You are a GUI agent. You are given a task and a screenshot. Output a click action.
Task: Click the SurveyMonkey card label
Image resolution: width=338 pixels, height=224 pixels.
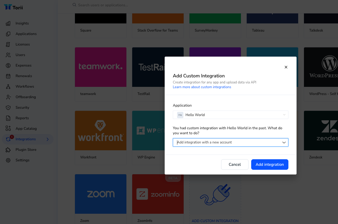206,30
